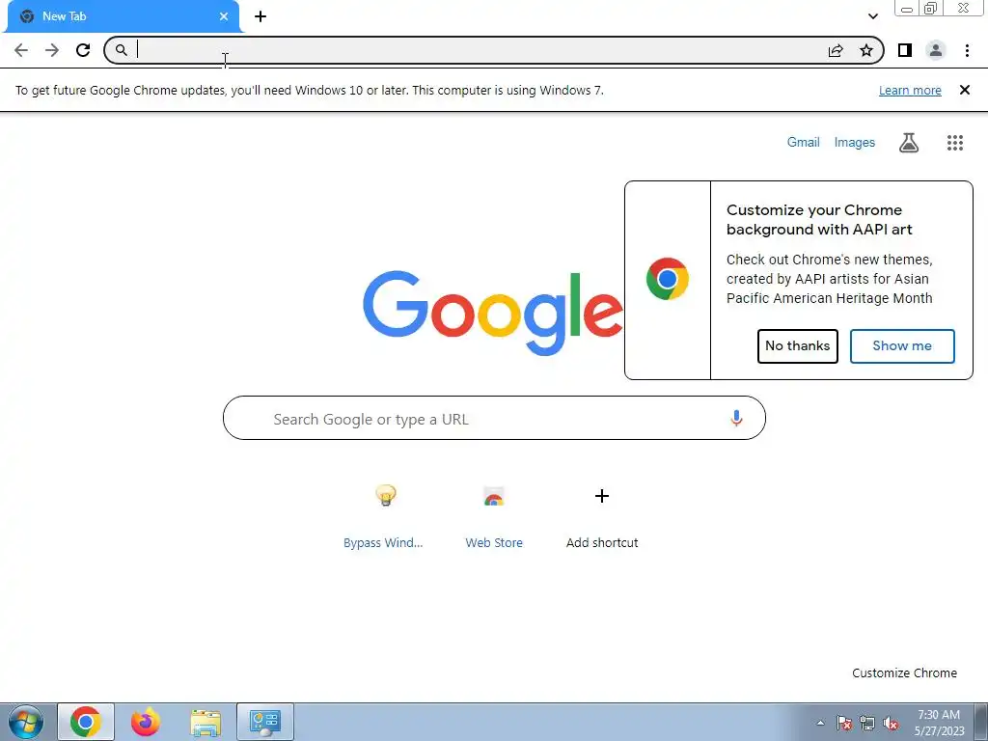Screen dimensions: 988x741
Task: Click the Chrome logo in the promo card
Action: (668, 279)
